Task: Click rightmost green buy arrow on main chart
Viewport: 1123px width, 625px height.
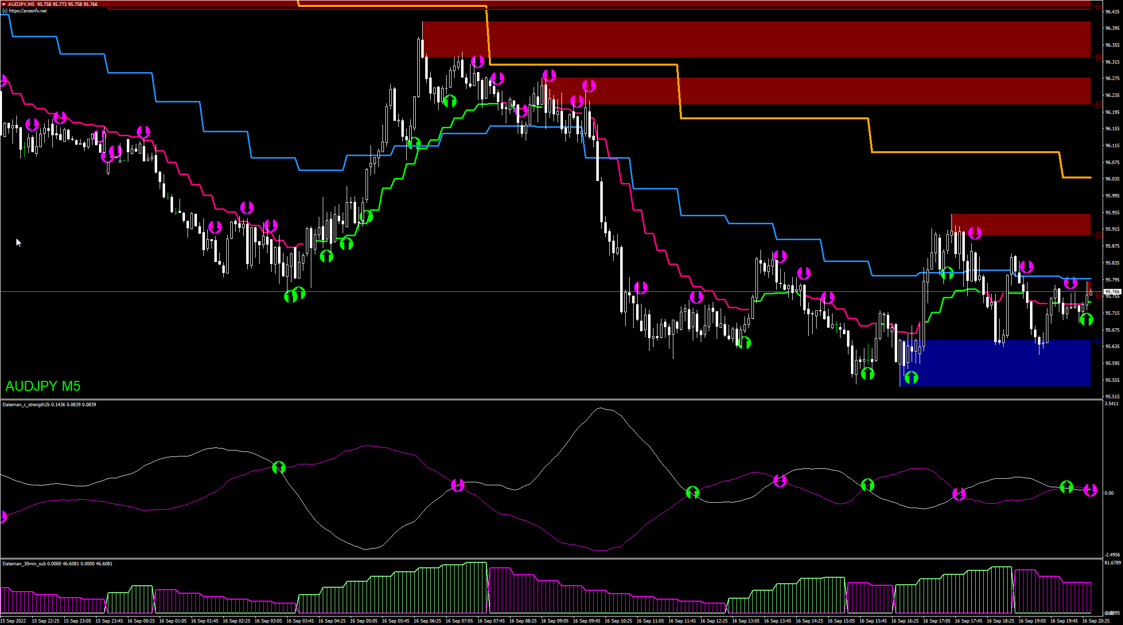Action: (x=1086, y=319)
